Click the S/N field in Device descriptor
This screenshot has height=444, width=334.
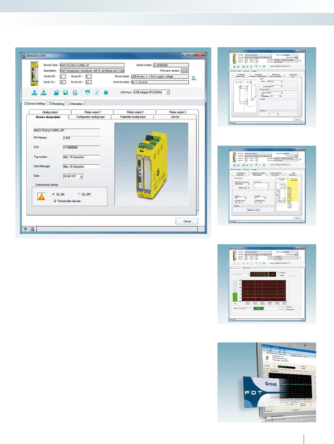pos(81,147)
